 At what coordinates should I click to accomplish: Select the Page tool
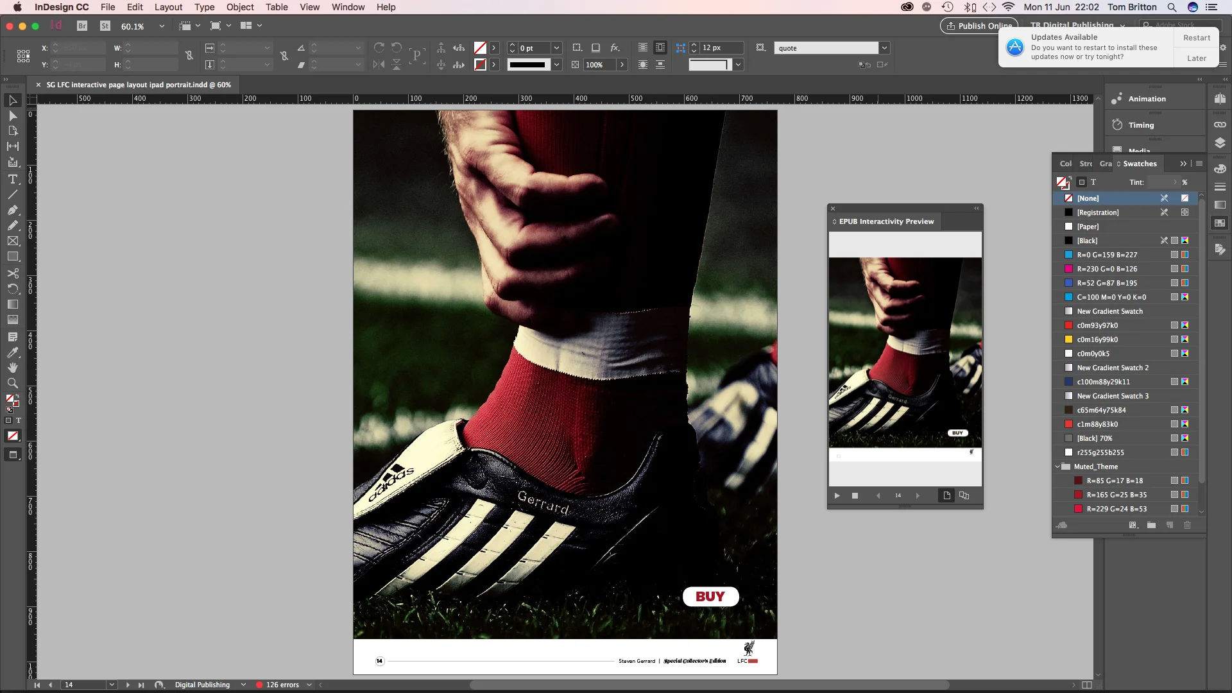[12, 131]
